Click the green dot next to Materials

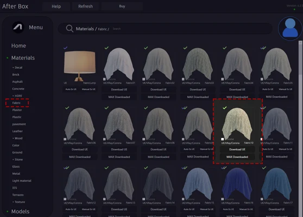click(x=8, y=58)
